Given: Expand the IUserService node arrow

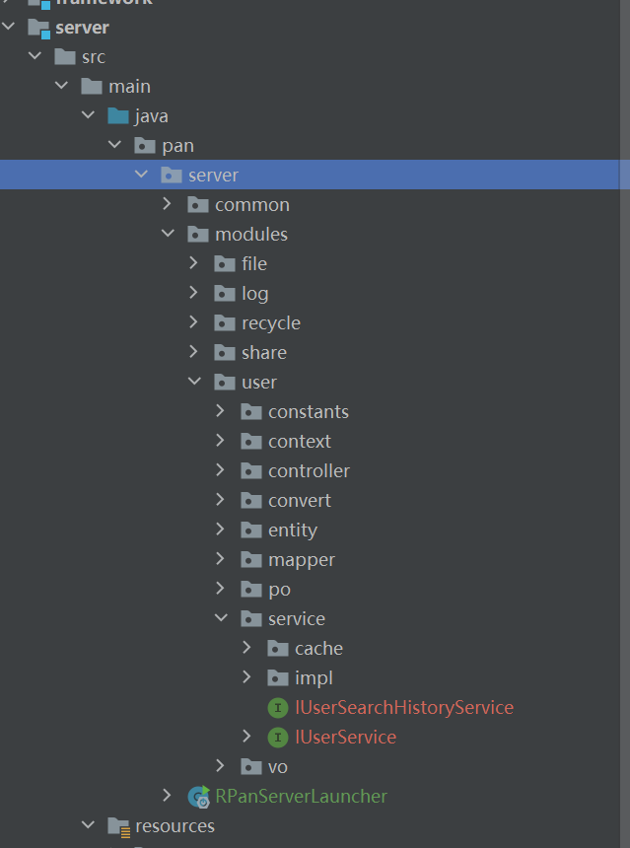Looking at the screenshot, I should pos(246,737).
